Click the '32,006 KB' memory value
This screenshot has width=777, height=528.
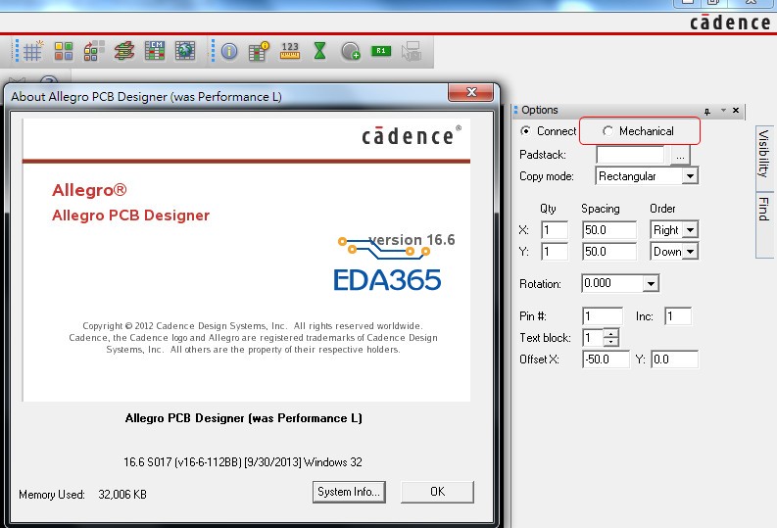point(122,495)
